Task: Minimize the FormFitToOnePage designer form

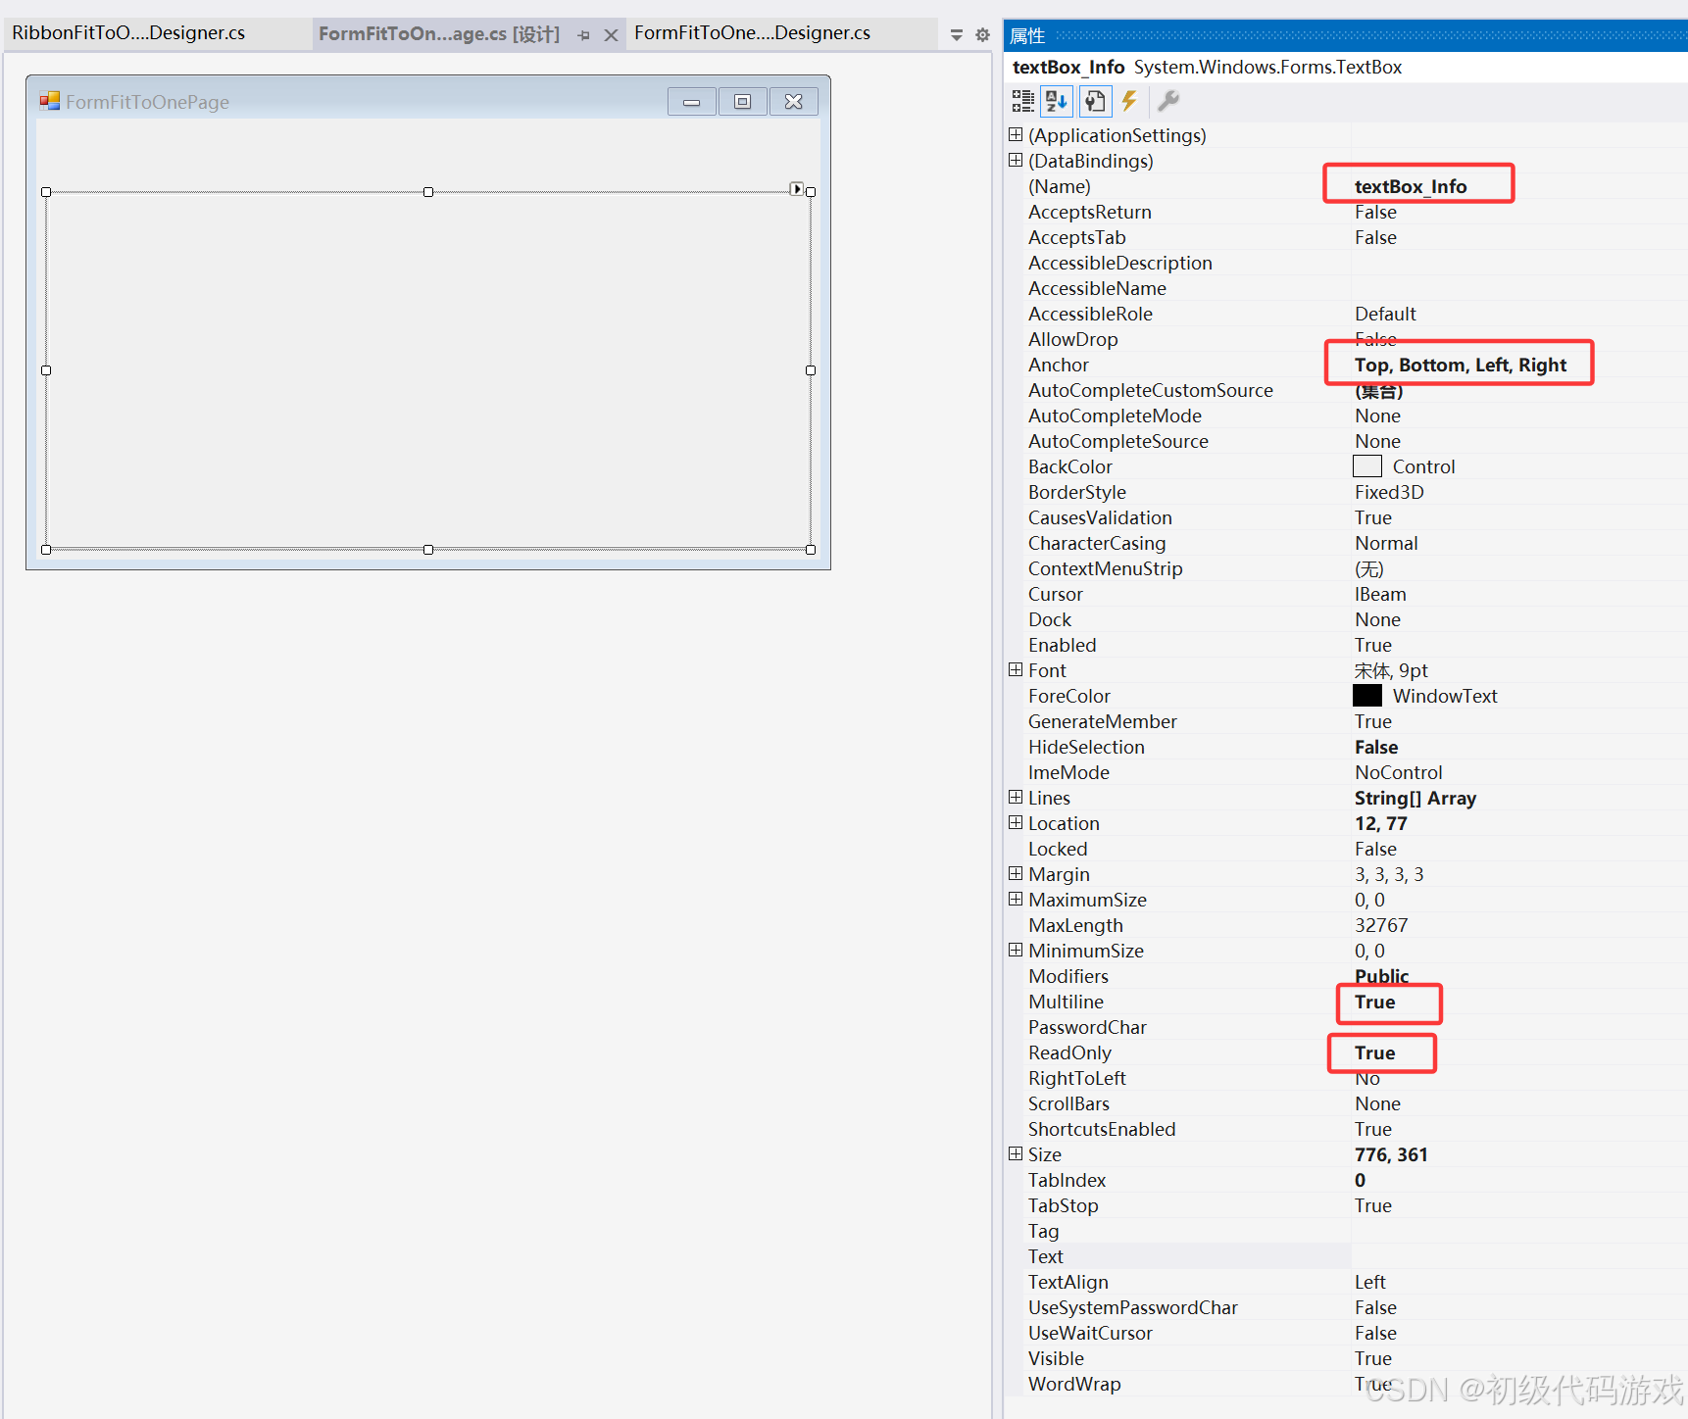Action: (692, 102)
